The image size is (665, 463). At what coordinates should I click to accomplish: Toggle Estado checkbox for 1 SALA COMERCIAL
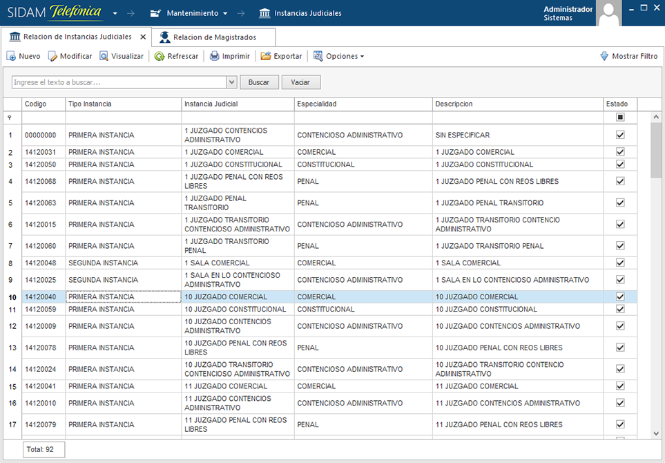pyautogui.click(x=620, y=263)
